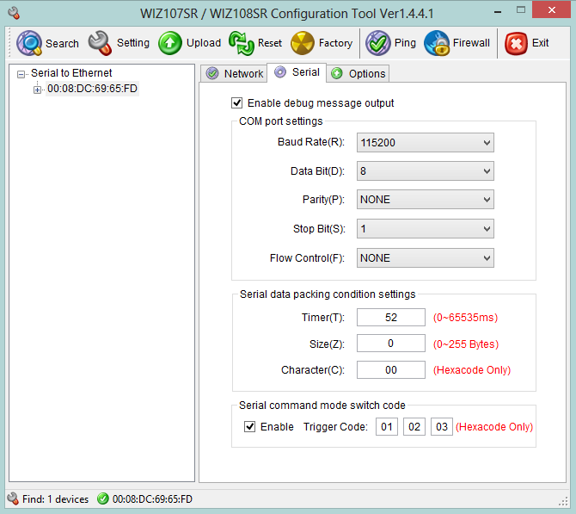Viewport: 576px width, 514px height.
Task: Maximize the configuration tool window
Action: coord(520,10)
